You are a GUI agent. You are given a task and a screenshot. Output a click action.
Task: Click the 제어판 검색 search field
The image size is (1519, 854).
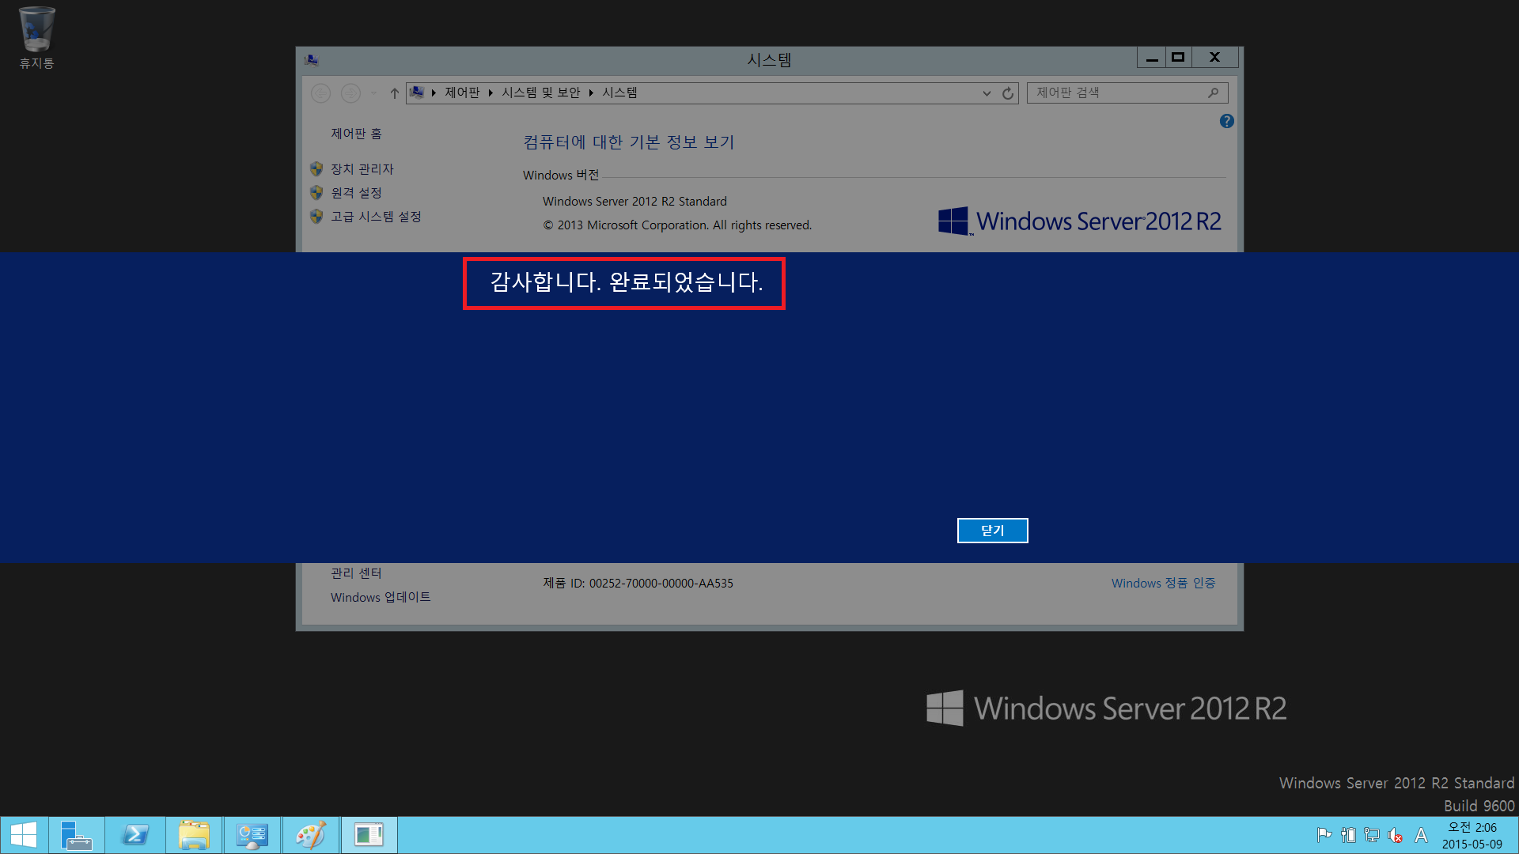(1127, 93)
